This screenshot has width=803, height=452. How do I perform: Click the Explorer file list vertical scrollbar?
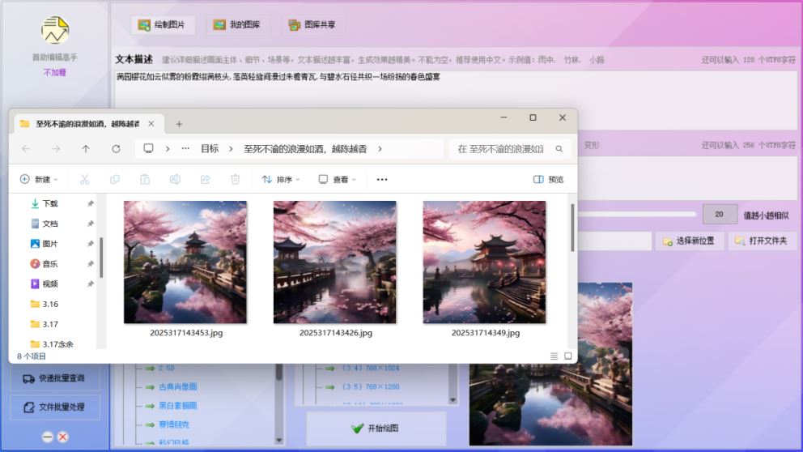point(572,228)
